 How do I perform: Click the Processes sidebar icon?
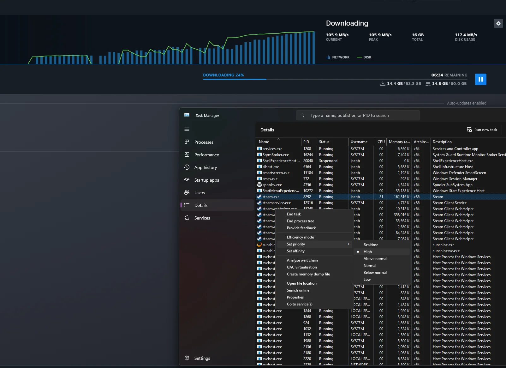187,142
